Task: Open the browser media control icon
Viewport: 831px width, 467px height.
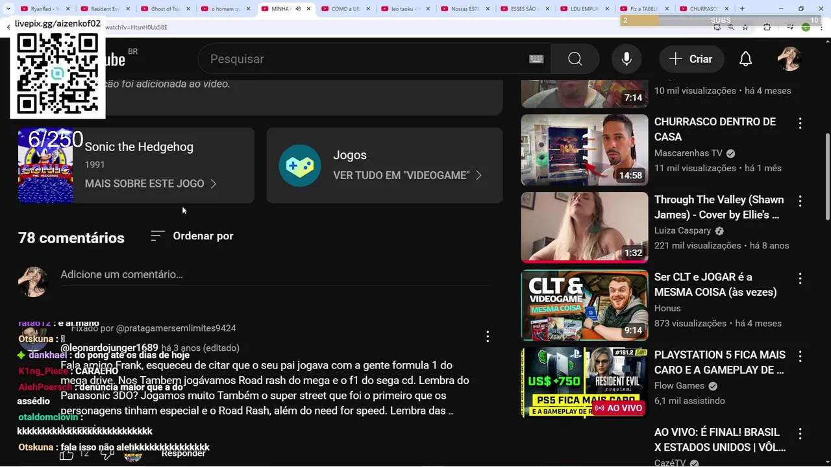Action: point(790,27)
